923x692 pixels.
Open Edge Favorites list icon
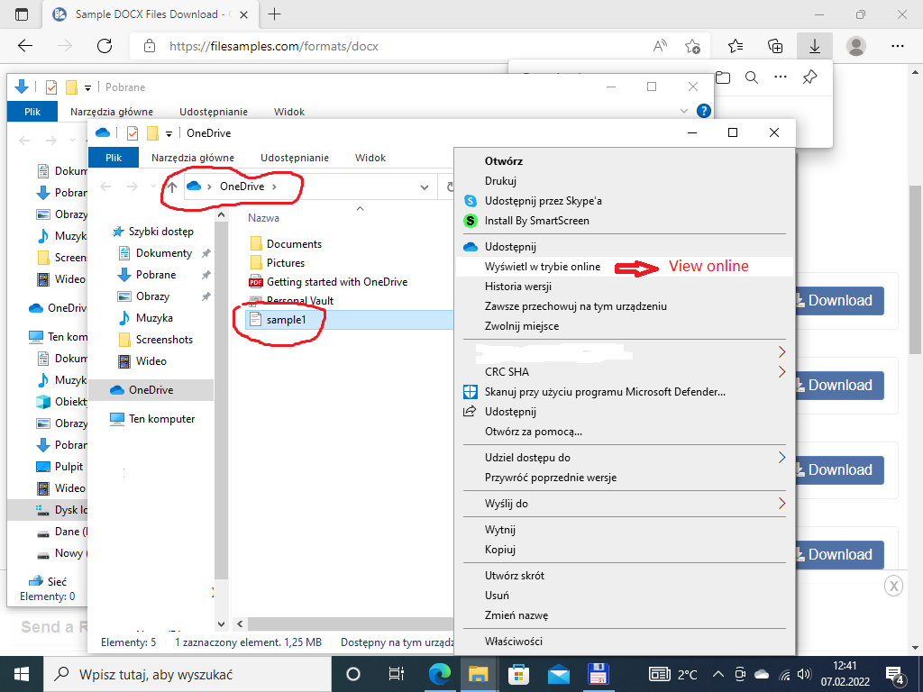(736, 46)
